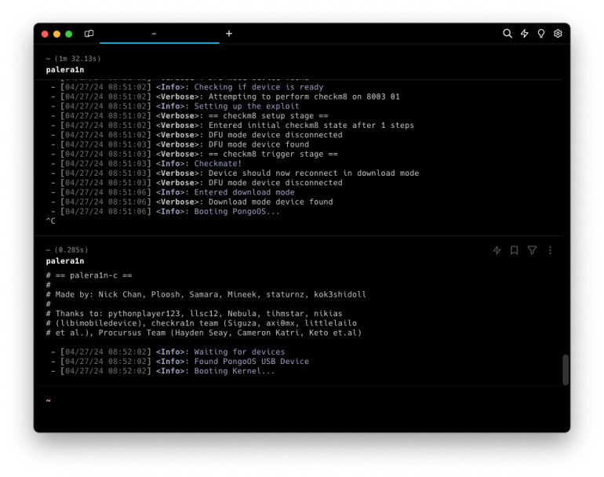Bookmark the second palera1n block
Viewport: 604px width, 477px height.
[x=514, y=250]
